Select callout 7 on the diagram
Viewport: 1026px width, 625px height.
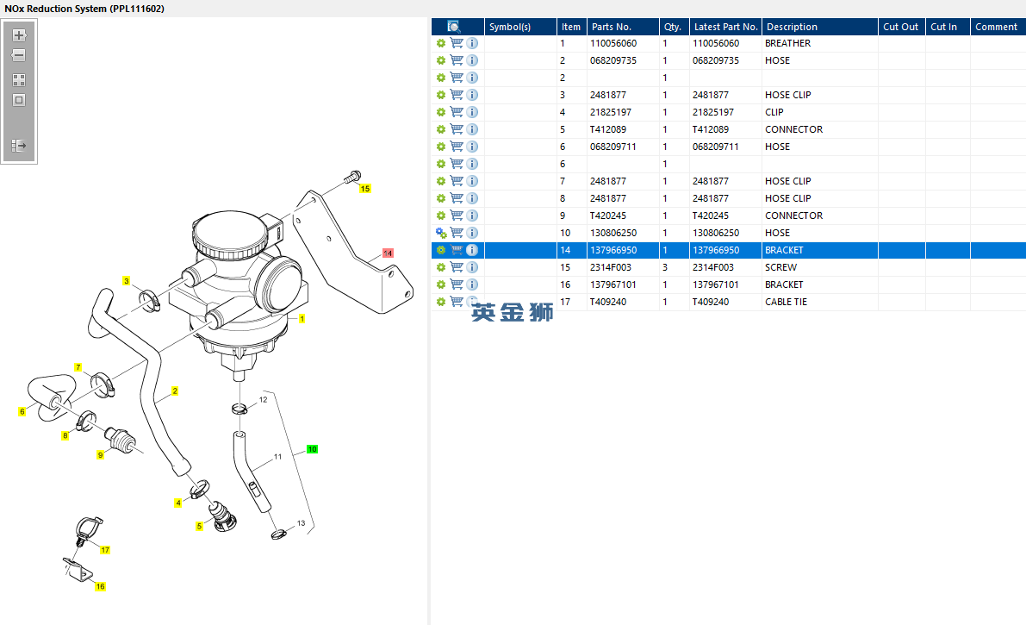click(x=78, y=367)
